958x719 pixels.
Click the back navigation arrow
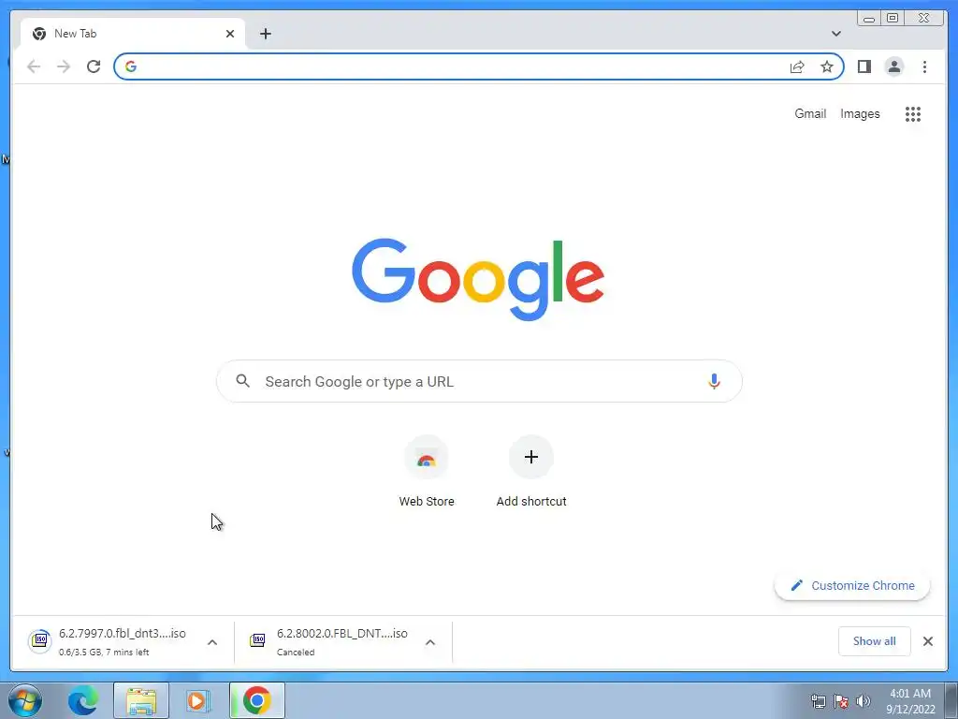[34, 66]
